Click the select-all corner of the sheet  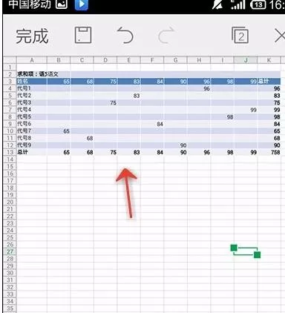pyautogui.click(x=10, y=60)
